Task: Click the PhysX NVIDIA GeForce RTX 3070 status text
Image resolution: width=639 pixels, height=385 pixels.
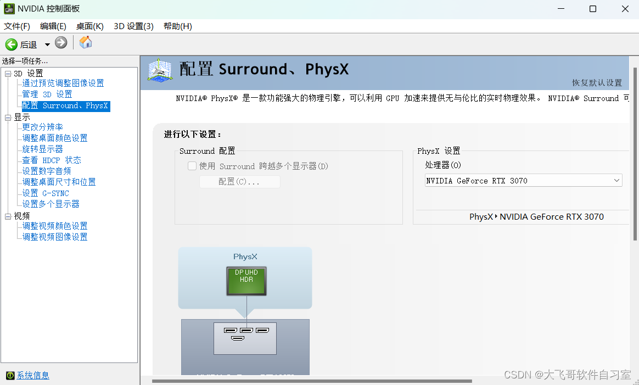Action: pyautogui.click(x=536, y=217)
